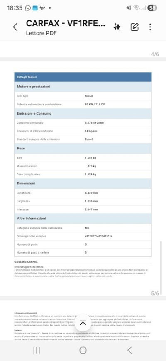Tap the page indicator 4/6
Image resolution: width=166 pixels, height=361 pixels.
[x=155, y=54]
